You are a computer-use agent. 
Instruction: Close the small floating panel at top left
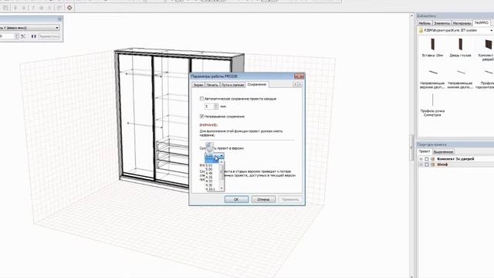(59, 19)
